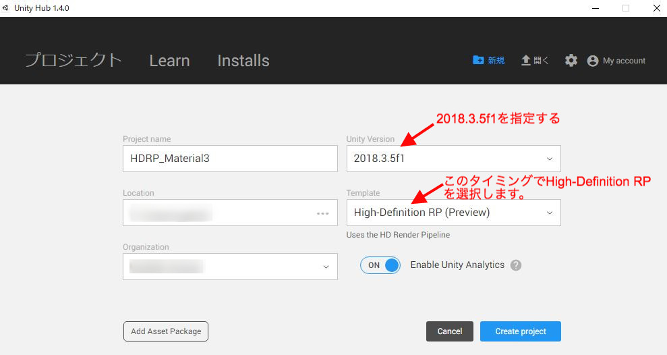Screen dimensions: 667x355
Task: Click the Project name input field
Action: [x=230, y=159]
